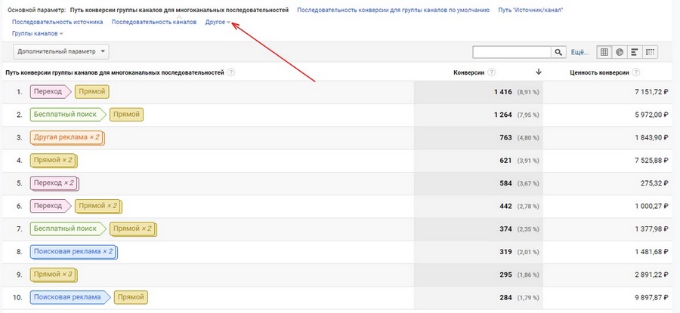Screen dimensions: 680x313
Task: Click the Ещё… advanced filter link
Action: (580, 52)
